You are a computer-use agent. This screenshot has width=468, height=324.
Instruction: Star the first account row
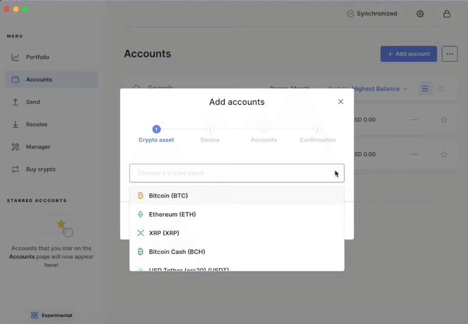[444, 120]
